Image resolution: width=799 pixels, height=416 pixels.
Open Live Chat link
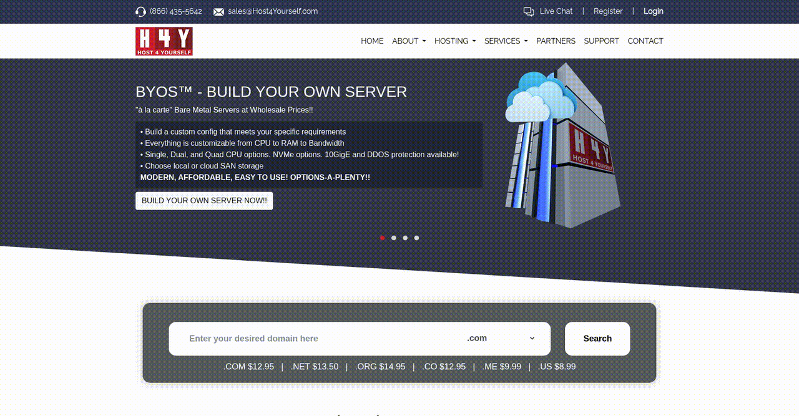pyautogui.click(x=556, y=11)
